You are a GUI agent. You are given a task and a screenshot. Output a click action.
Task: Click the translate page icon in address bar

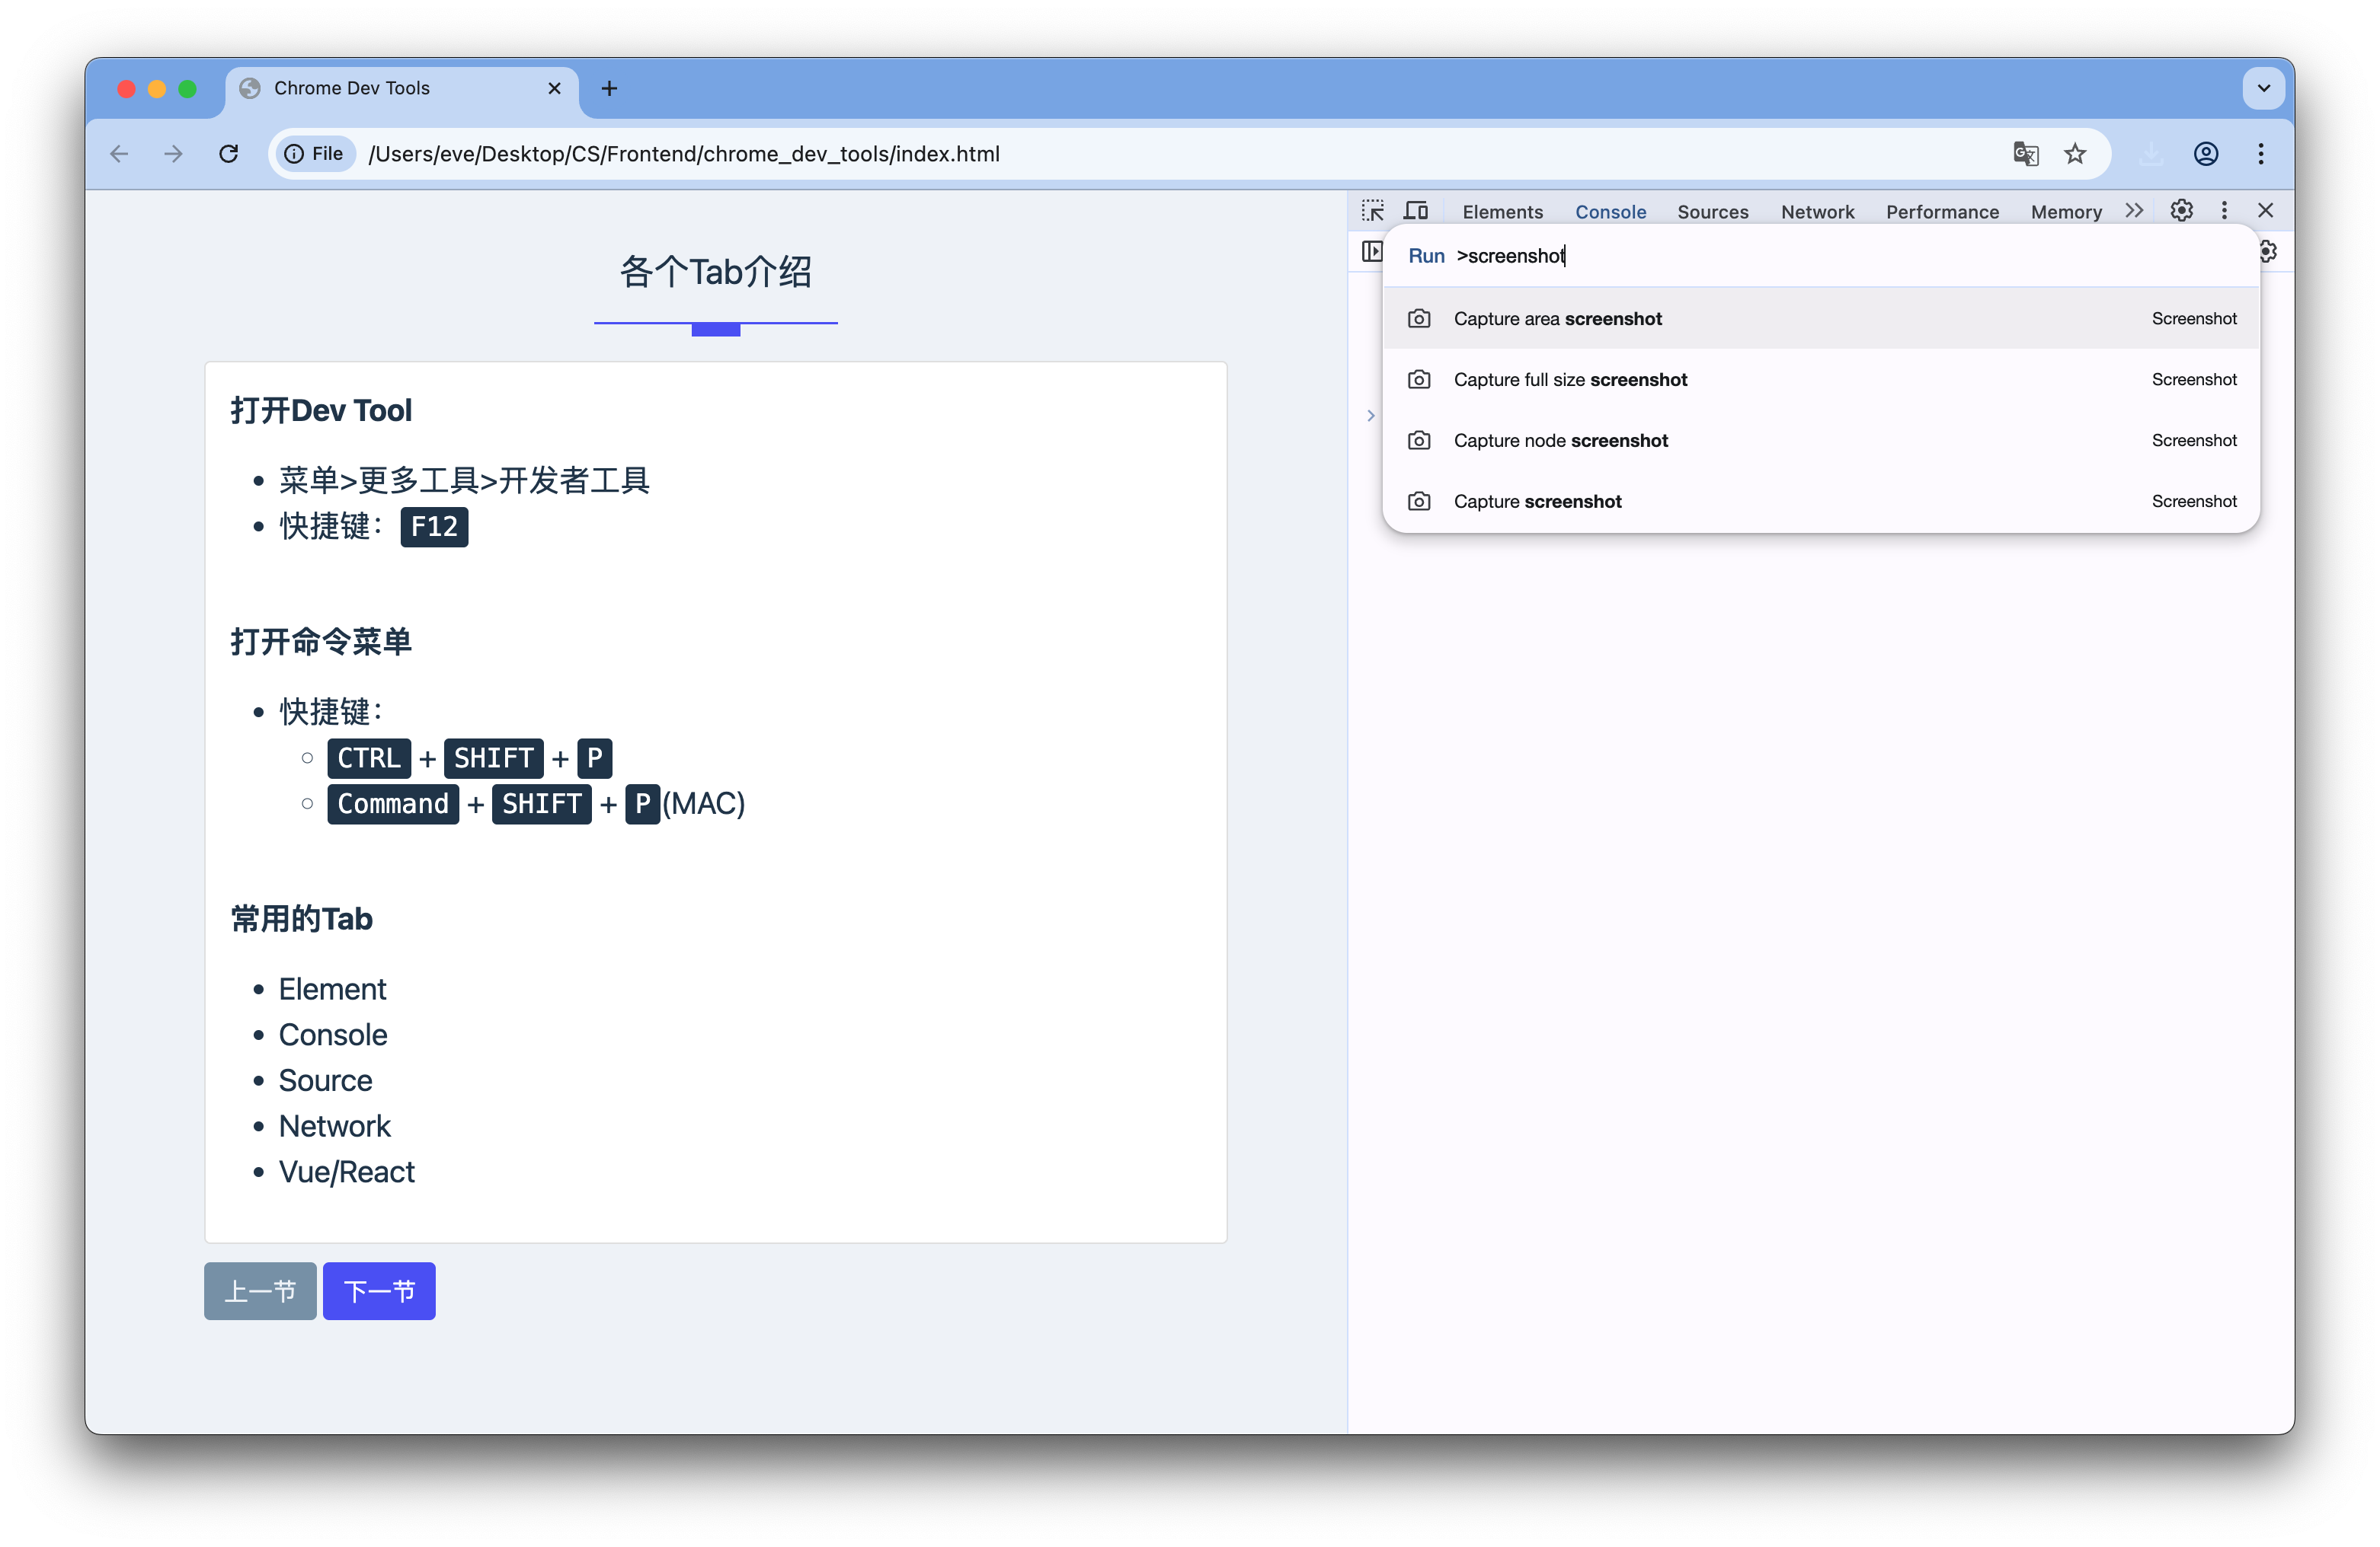[x=2026, y=153]
